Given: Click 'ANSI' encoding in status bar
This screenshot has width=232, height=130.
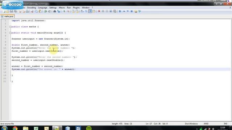Looking at the screenshot, I should 206,124.
